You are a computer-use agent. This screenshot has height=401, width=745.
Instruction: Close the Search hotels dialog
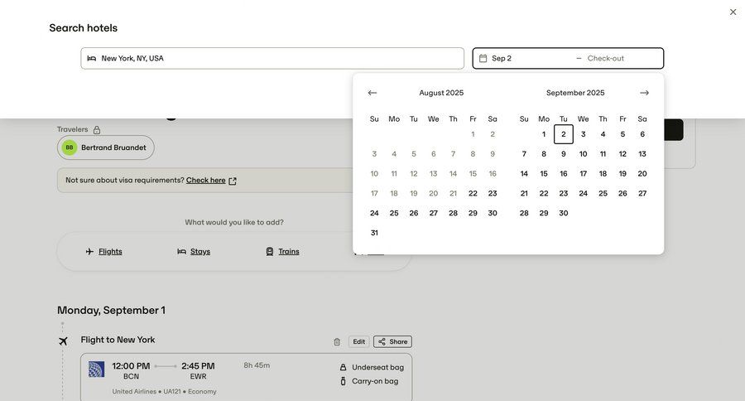click(733, 12)
